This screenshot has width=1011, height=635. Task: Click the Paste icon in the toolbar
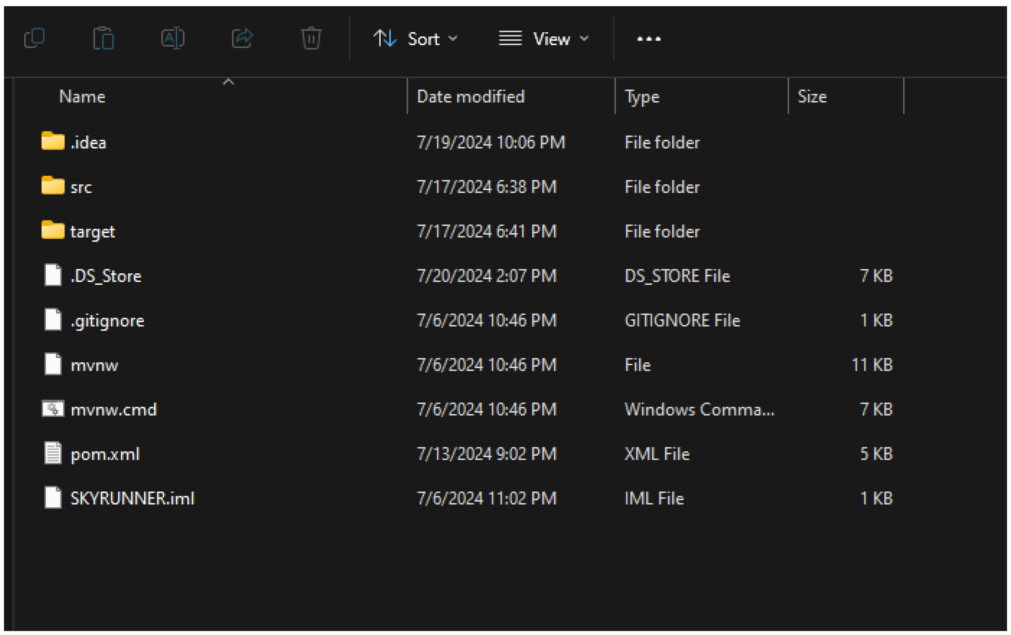(103, 39)
